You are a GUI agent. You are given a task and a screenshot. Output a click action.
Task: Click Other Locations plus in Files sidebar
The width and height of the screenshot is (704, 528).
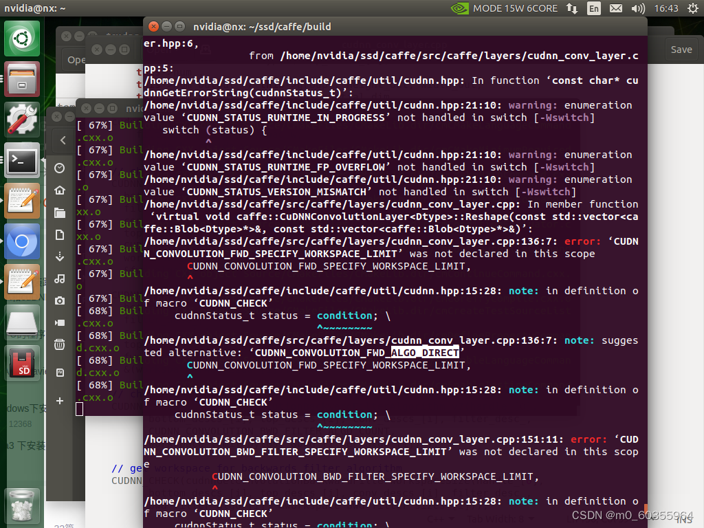[x=60, y=401]
